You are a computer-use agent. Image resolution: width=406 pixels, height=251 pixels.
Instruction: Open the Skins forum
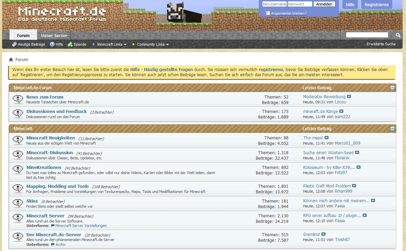click(32, 201)
